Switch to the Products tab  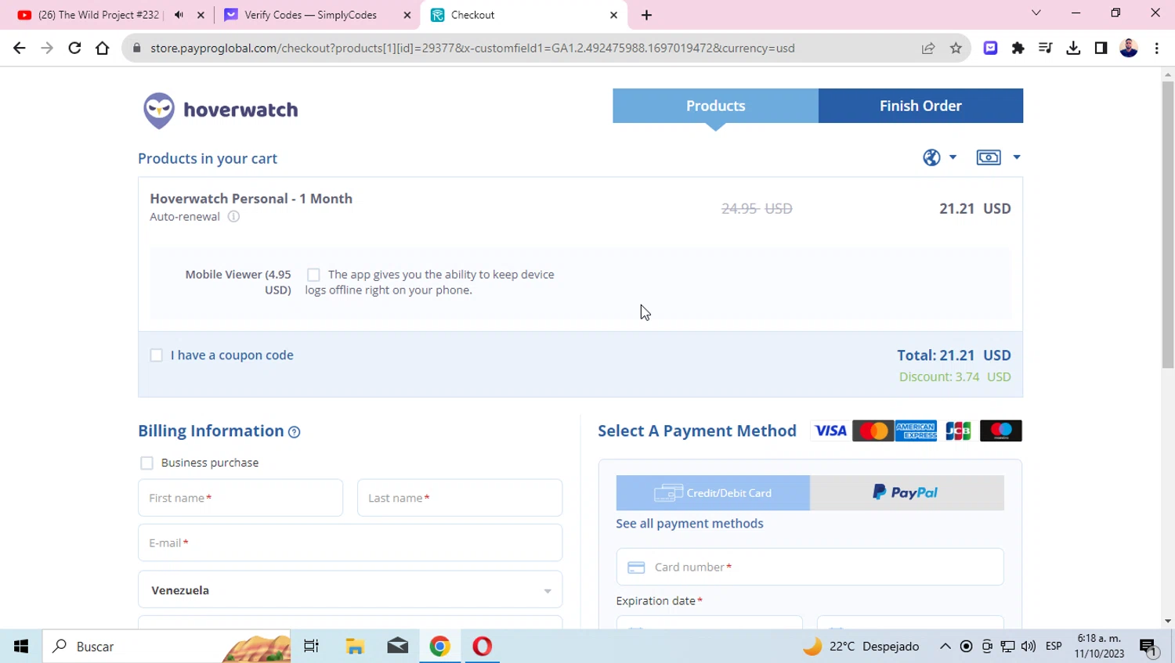click(x=715, y=106)
